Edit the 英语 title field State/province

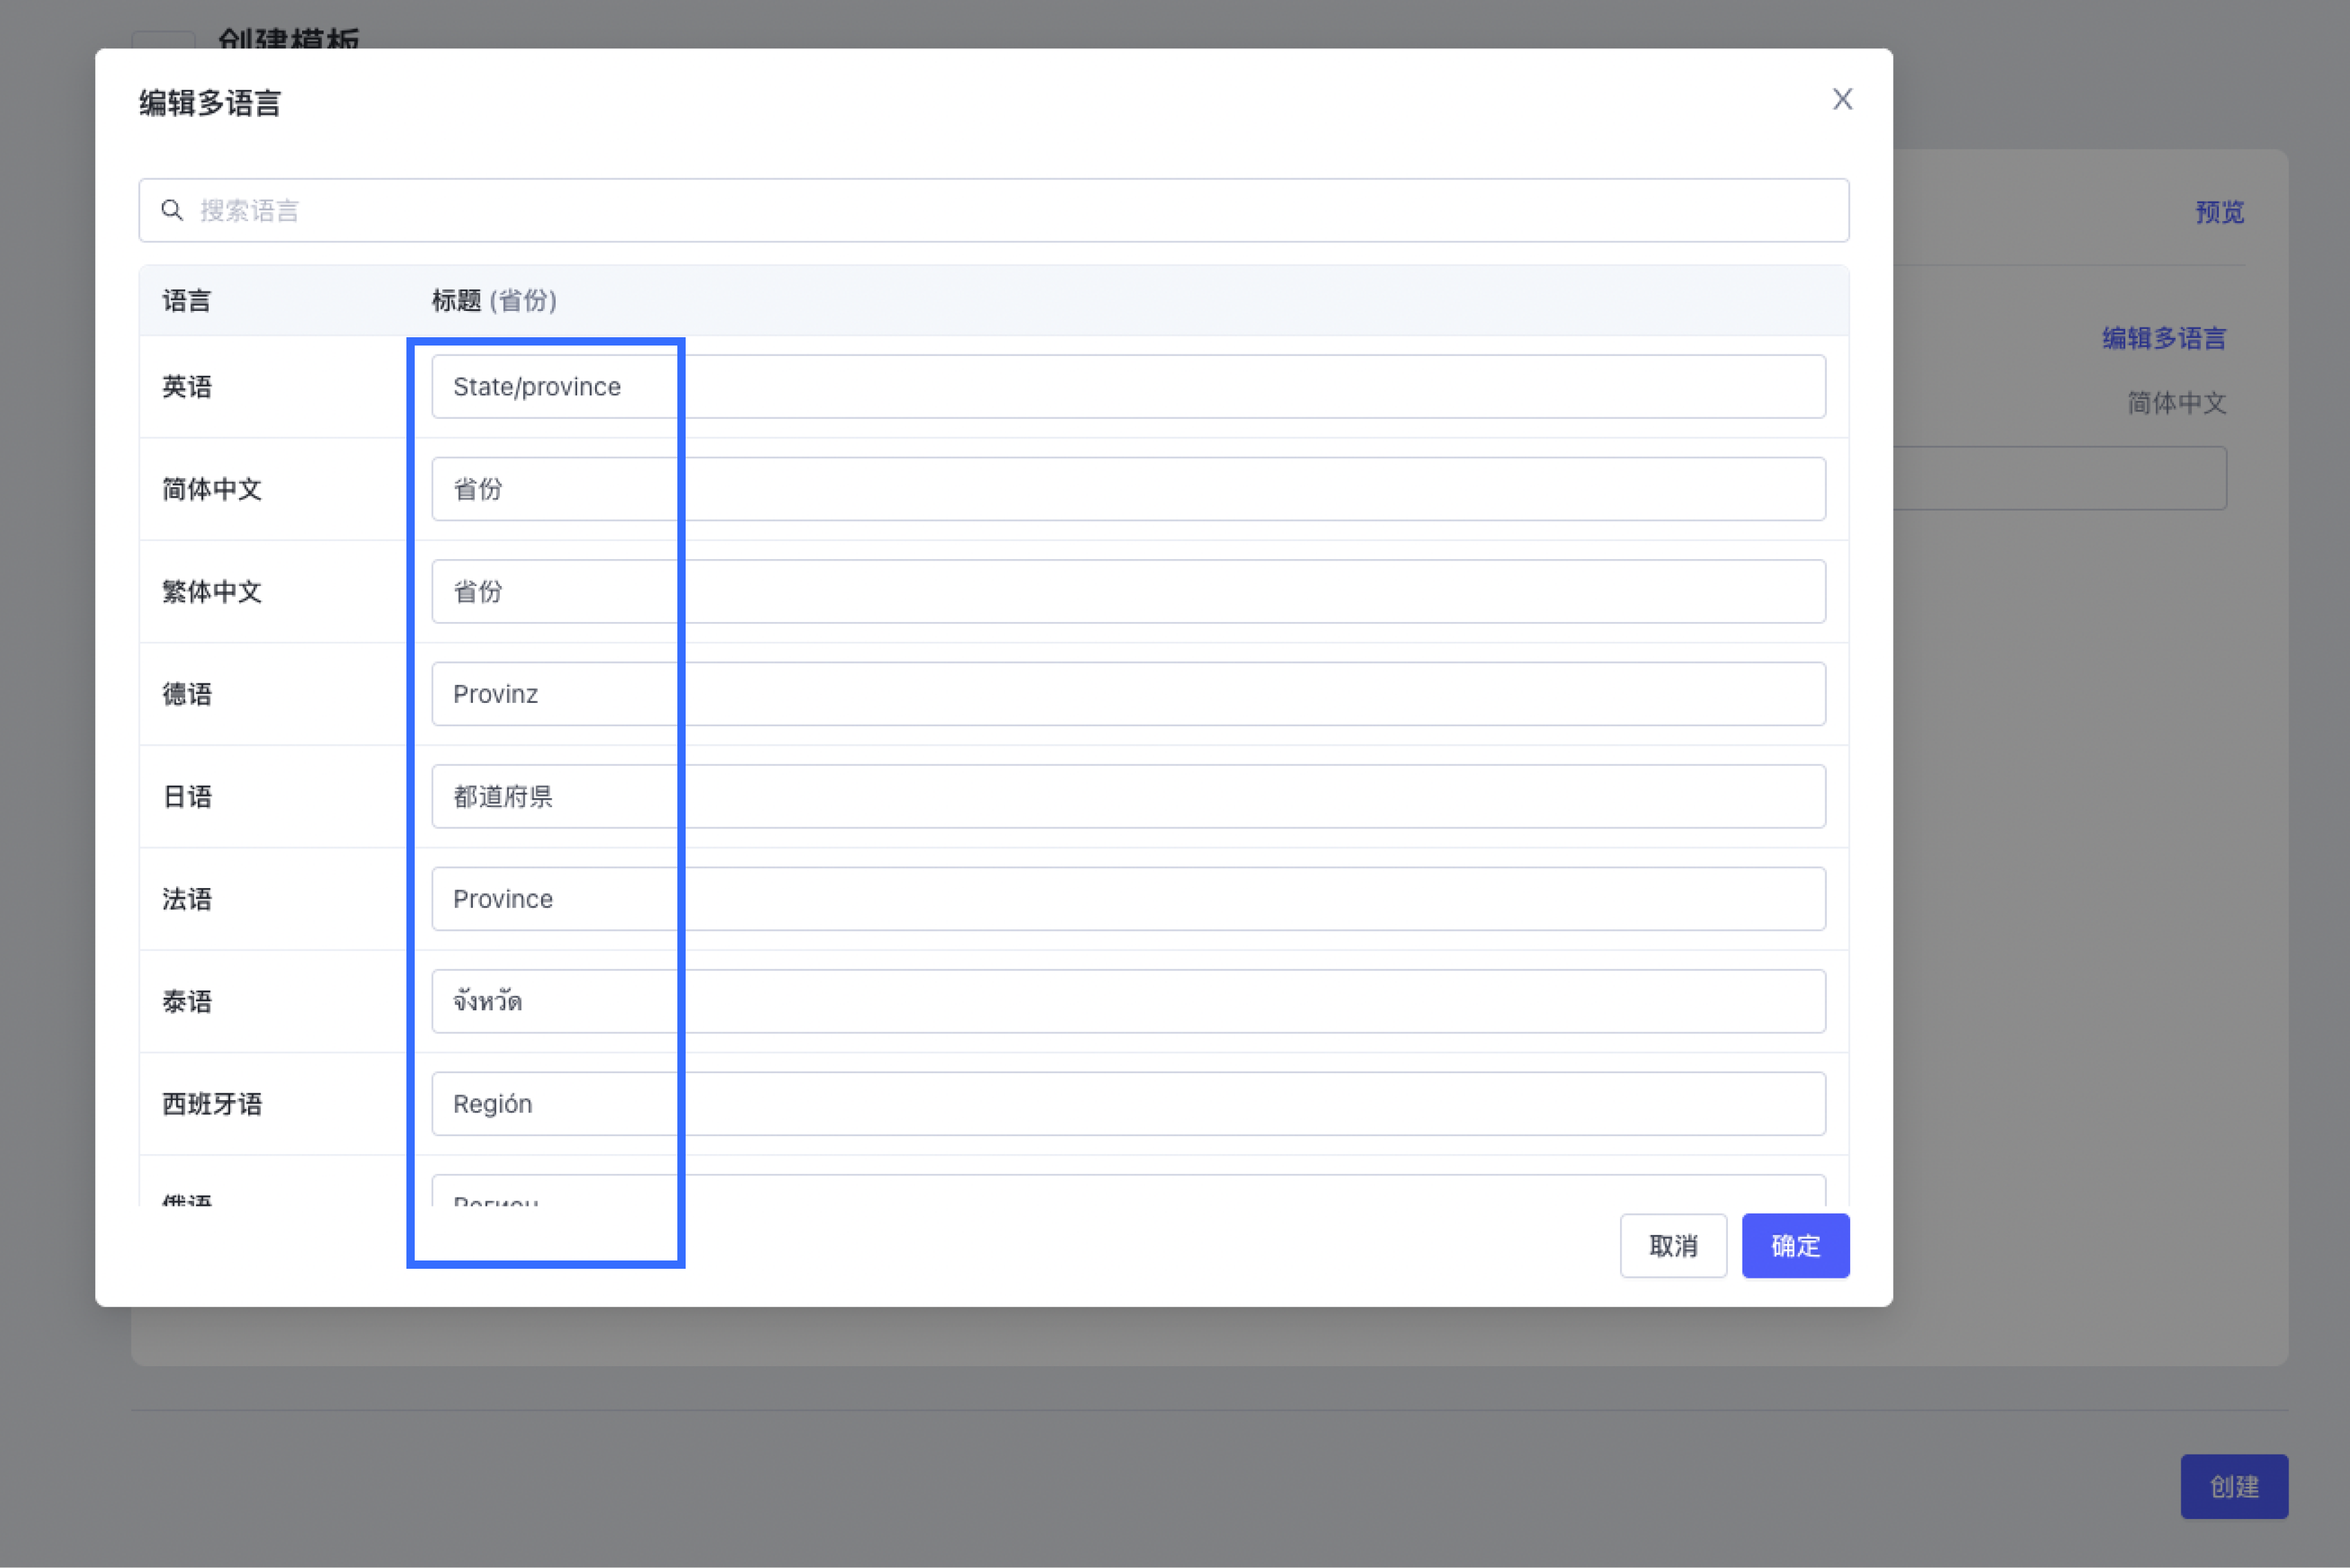click(1128, 386)
